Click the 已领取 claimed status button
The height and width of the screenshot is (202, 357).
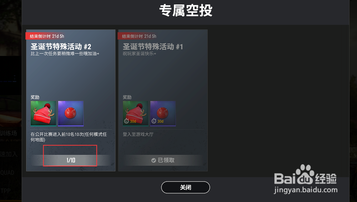[x=163, y=160]
